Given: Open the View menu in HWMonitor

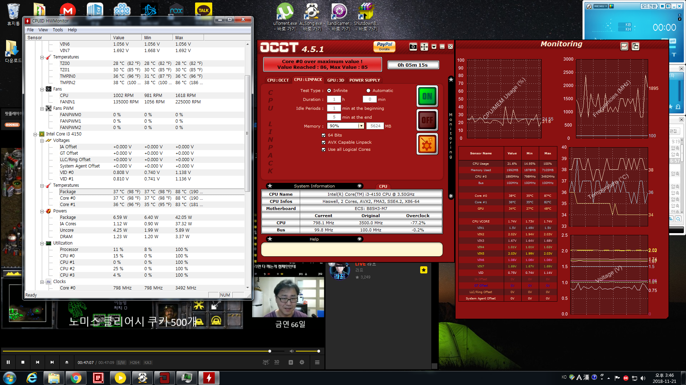Looking at the screenshot, I should click(43, 30).
